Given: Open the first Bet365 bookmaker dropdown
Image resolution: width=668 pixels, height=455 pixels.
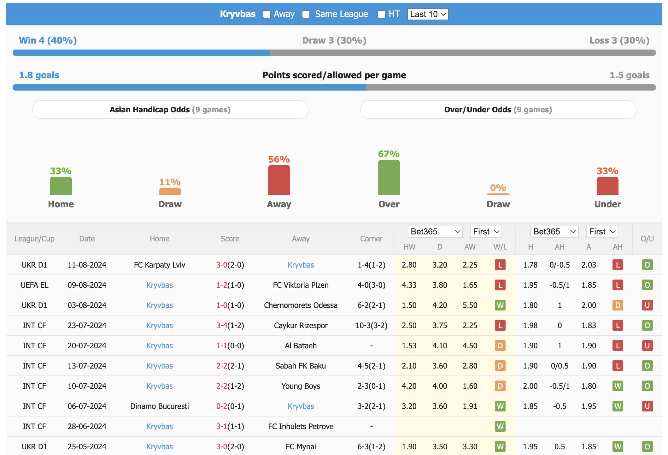Looking at the screenshot, I should 435,232.
